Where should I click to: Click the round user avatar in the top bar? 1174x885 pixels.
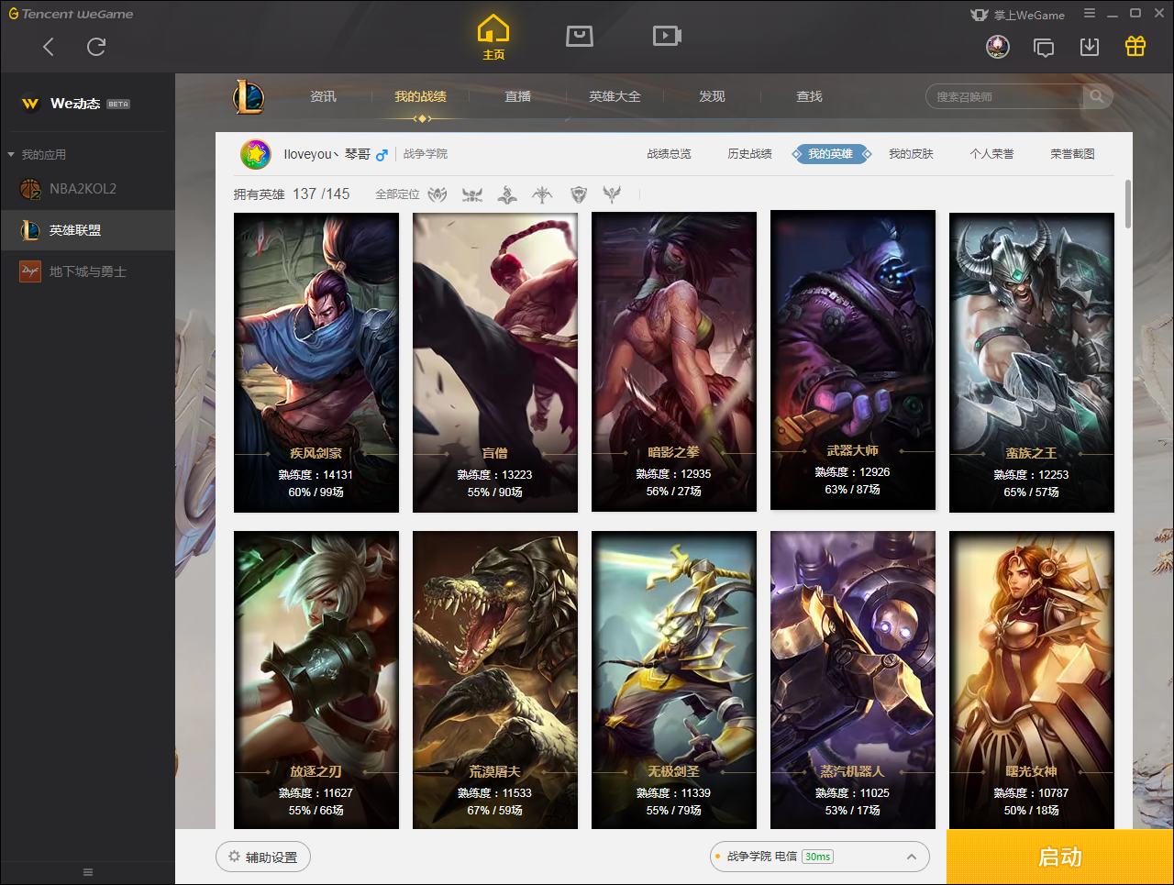[998, 46]
